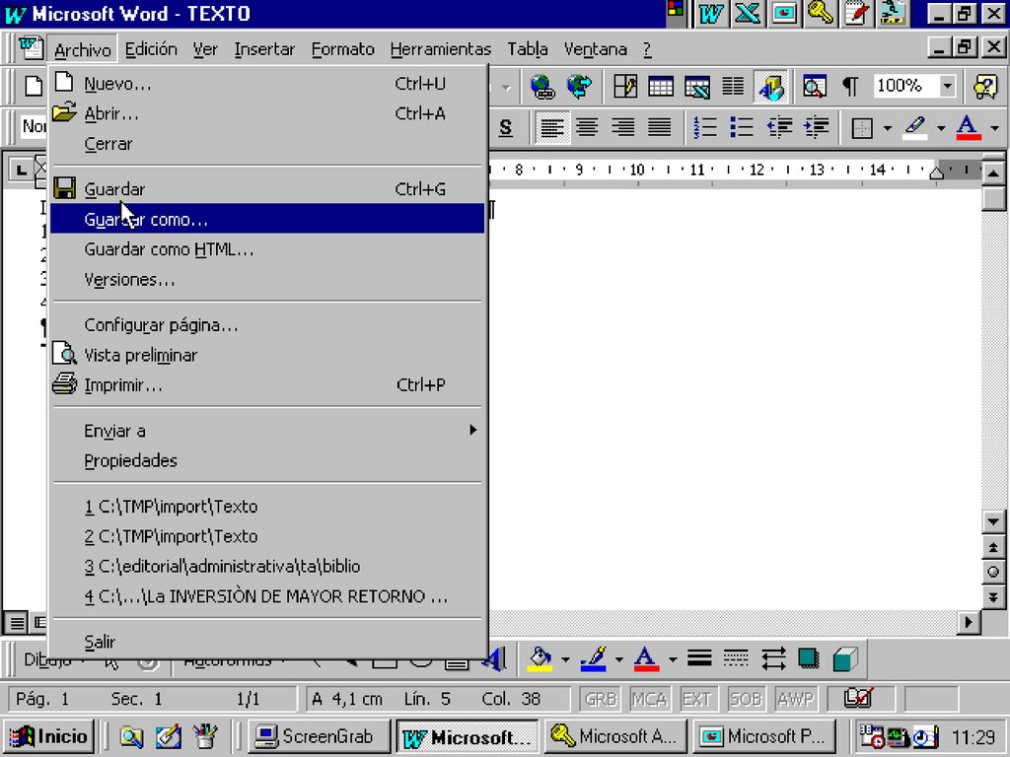The image size is (1010, 757).
Task: Open the 3D tool in Drawing toolbar
Action: 845,658
